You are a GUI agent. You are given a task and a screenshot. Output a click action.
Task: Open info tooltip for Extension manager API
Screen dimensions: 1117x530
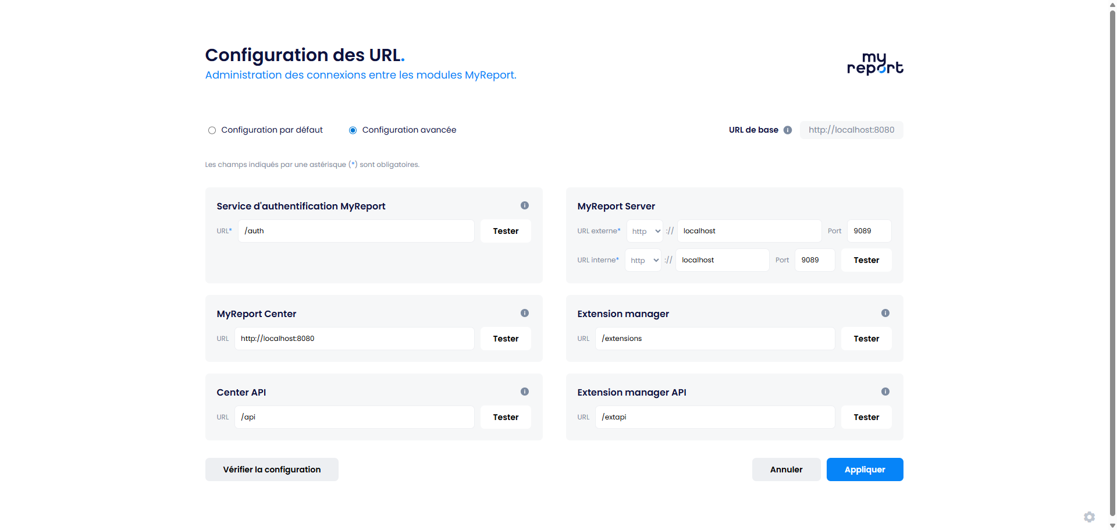pyautogui.click(x=885, y=392)
